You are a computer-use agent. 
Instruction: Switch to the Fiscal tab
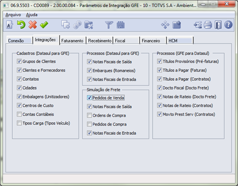point(126,41)
